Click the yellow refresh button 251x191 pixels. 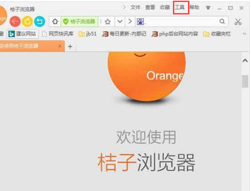point(27,22)
